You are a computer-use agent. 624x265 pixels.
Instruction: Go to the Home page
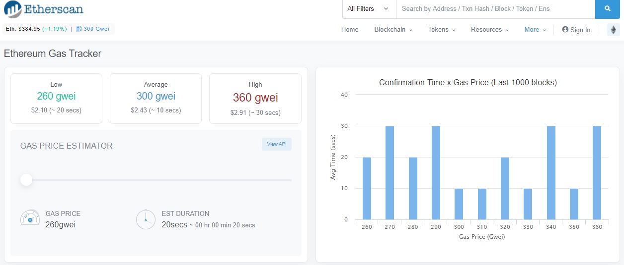(350, 30)
